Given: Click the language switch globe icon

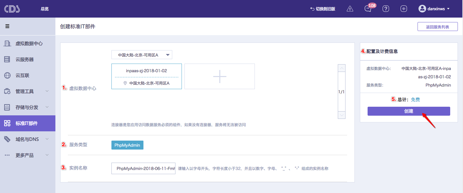Looking at the screenshot, I should [404, 9].
